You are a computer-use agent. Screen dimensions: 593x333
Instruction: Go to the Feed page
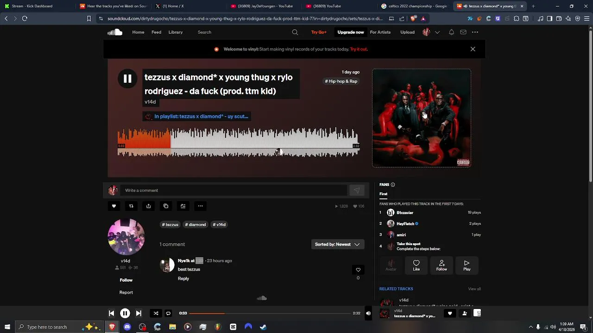pos(156,32)
